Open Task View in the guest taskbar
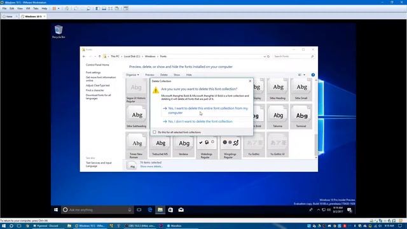The width and height of the screenshot is (407, 229). [139, 210]
